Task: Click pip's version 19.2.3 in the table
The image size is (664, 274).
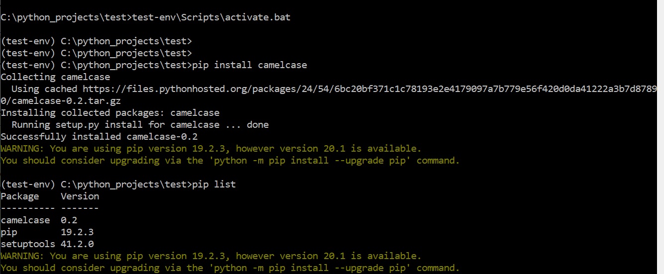Action: pos(77,232)
